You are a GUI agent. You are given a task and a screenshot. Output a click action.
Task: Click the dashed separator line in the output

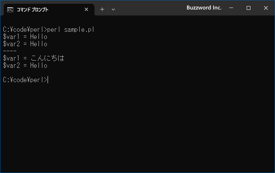[x=10, y=51]
